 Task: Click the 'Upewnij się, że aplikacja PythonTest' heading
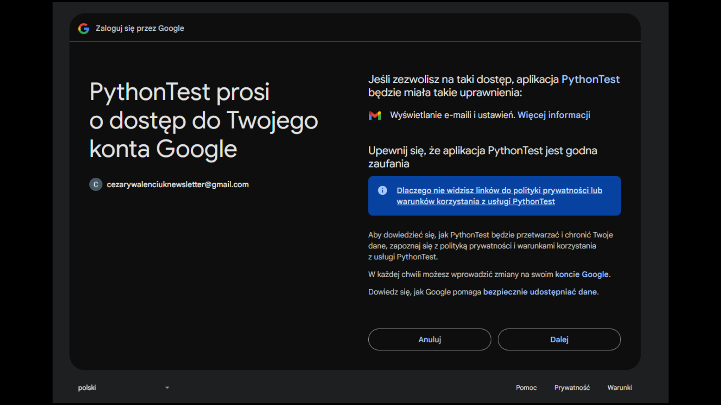pos(483,157)
